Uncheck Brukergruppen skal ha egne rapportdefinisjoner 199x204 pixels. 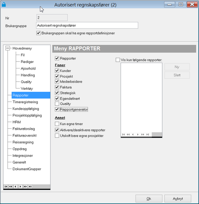tap(38, 33)
